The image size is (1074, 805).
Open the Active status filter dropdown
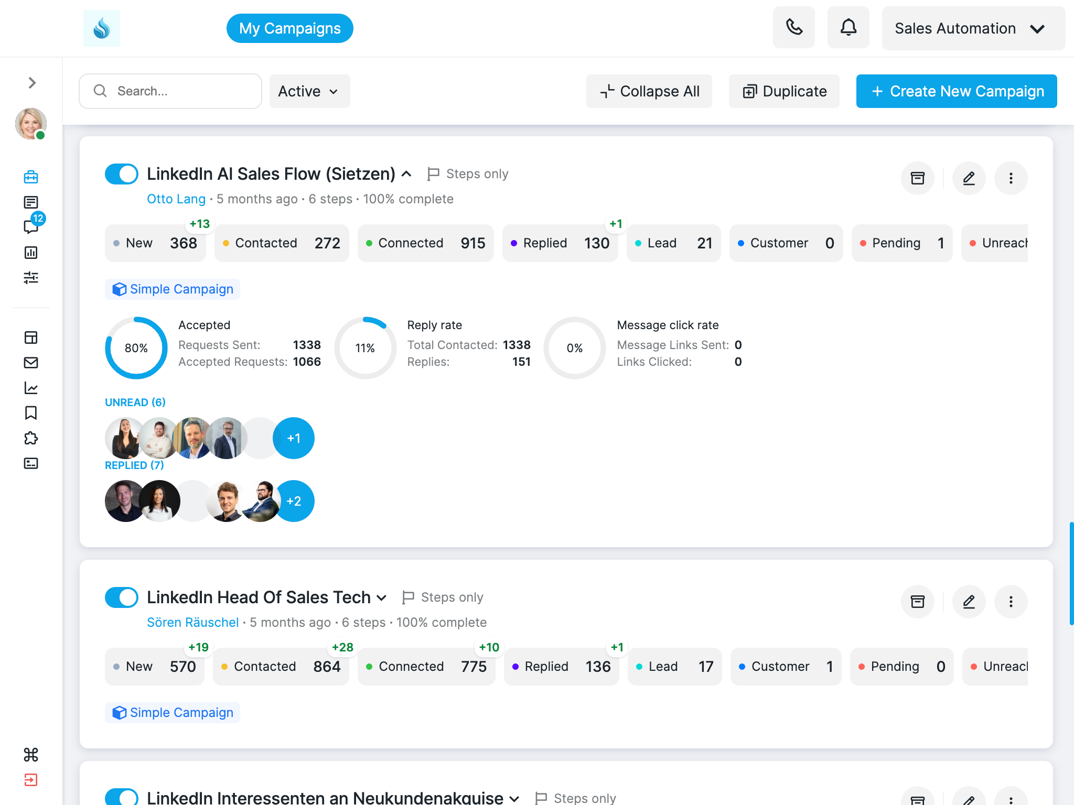point(309,91)
